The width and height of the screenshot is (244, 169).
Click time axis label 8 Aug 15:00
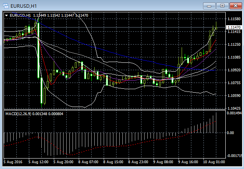coord(113,162)
